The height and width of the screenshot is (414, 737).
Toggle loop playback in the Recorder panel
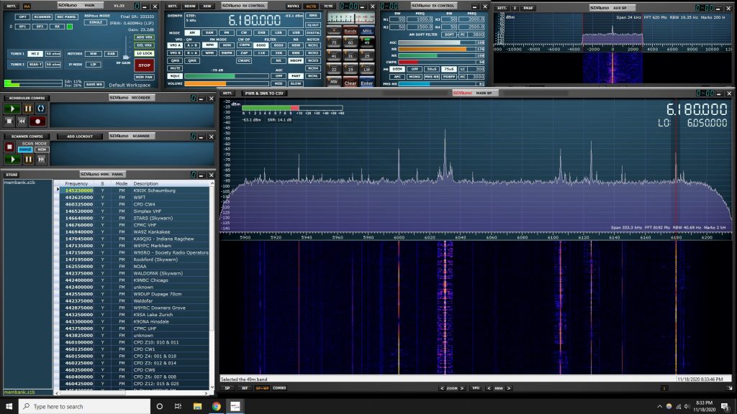(41, 109)
